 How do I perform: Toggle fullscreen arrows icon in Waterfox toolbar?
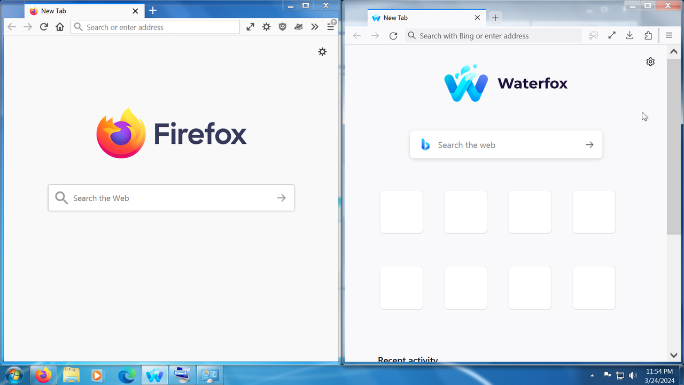612,35
